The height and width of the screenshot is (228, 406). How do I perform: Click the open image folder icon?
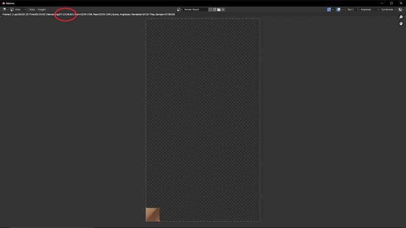coord(219,10)
